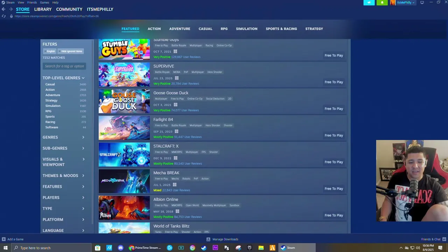Expand the Platform filter section
The height and width of the screenshot is (252, 448).
point(64,219)
